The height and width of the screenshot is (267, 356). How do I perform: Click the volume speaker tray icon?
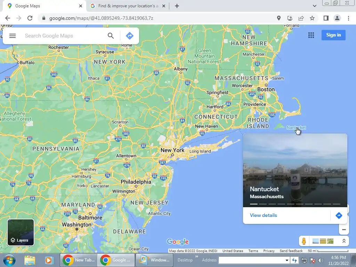[321, 260]
